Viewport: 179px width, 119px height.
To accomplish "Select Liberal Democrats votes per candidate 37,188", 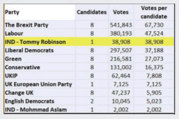I will 154,50.
